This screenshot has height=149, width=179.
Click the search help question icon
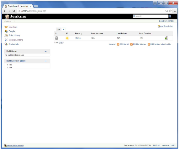[170, 16]
